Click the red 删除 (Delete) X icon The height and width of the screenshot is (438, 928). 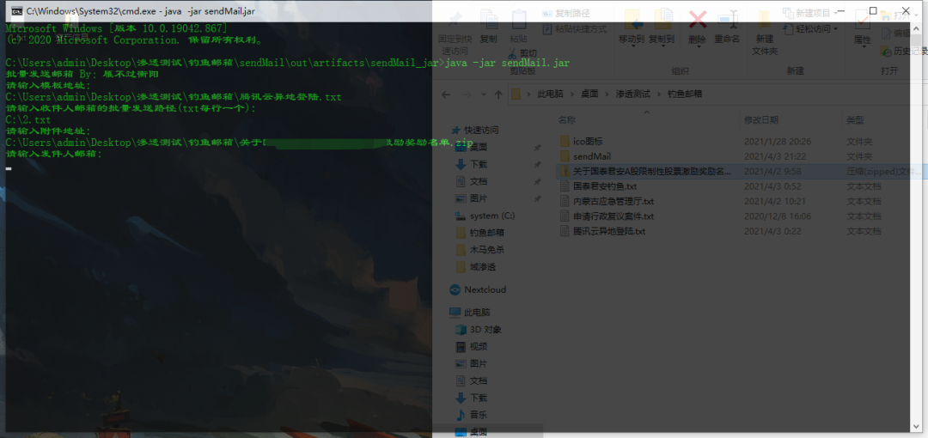(x=697, y=21)
